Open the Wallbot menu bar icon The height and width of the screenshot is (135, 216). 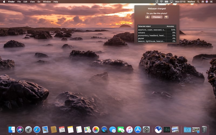[x=157, y=2]
